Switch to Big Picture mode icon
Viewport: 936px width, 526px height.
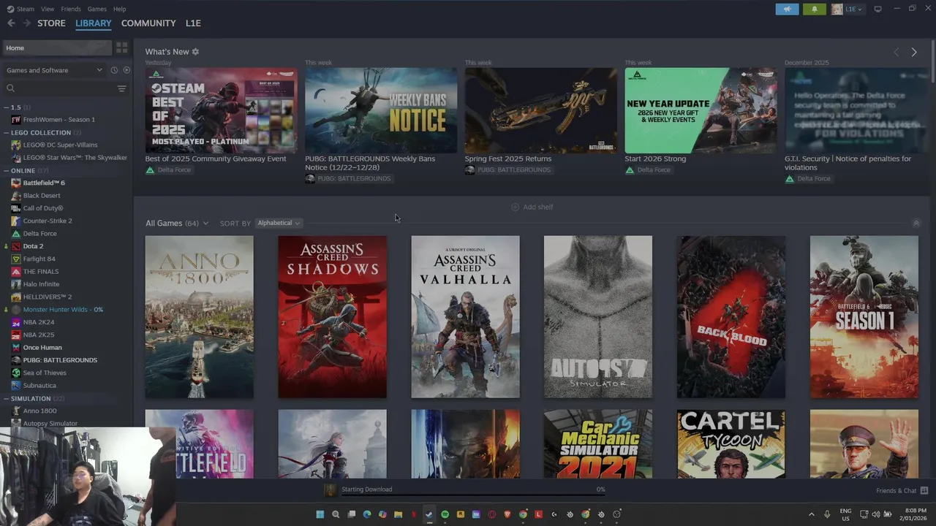point(877,9)
